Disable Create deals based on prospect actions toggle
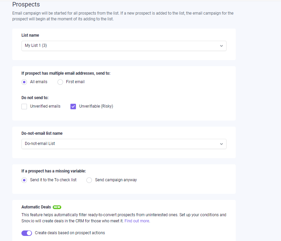This screenshot has width=281, height=241. (27, 233)
